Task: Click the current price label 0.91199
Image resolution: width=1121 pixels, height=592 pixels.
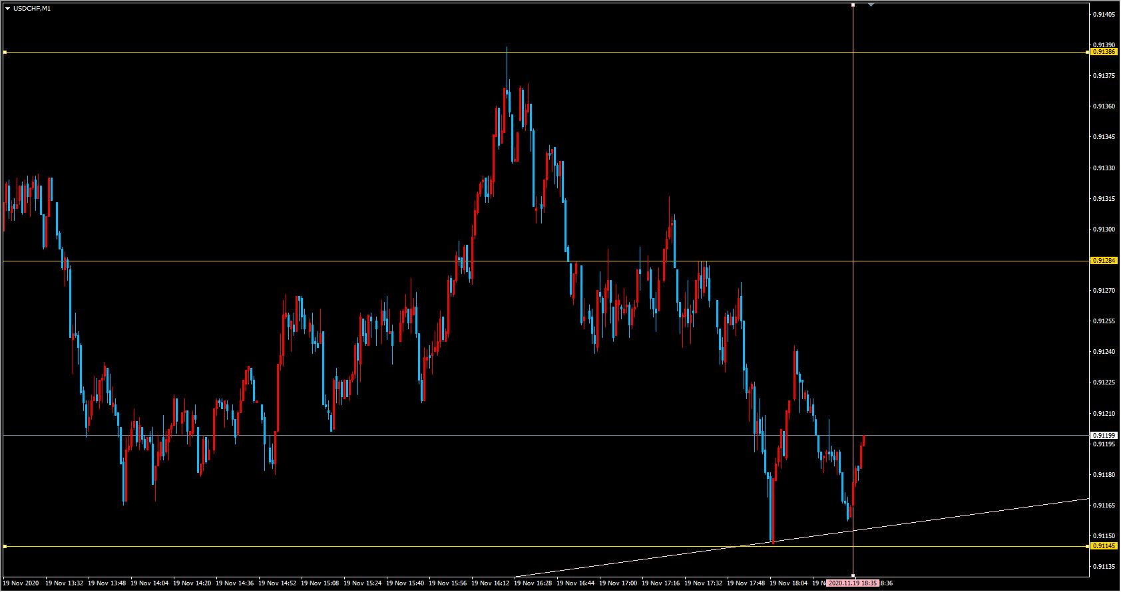Action: tap(1104, 435)
